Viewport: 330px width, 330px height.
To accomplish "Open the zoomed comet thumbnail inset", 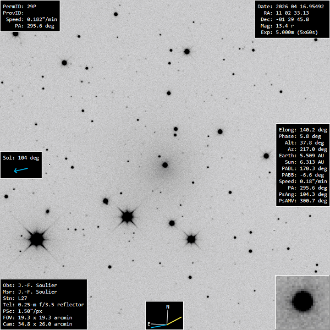I will pyautogui.click(x=302, y=301).
